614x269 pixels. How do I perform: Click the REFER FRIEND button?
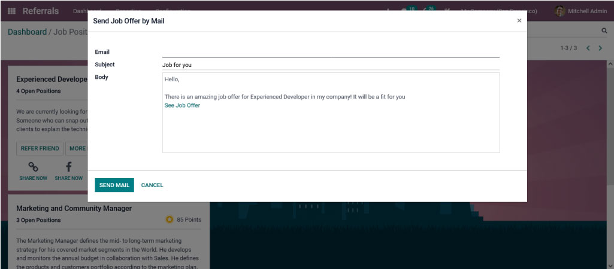pos(40,148)
